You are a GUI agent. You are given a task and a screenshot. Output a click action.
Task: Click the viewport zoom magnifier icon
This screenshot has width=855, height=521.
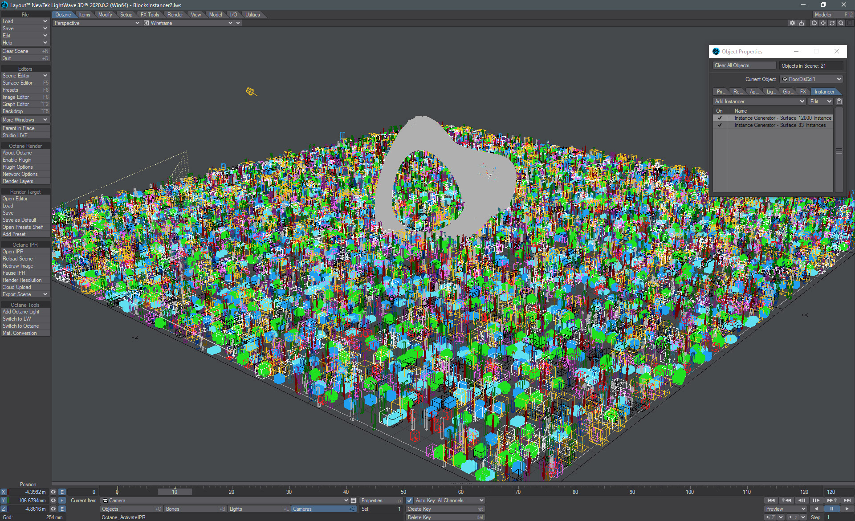841,23
